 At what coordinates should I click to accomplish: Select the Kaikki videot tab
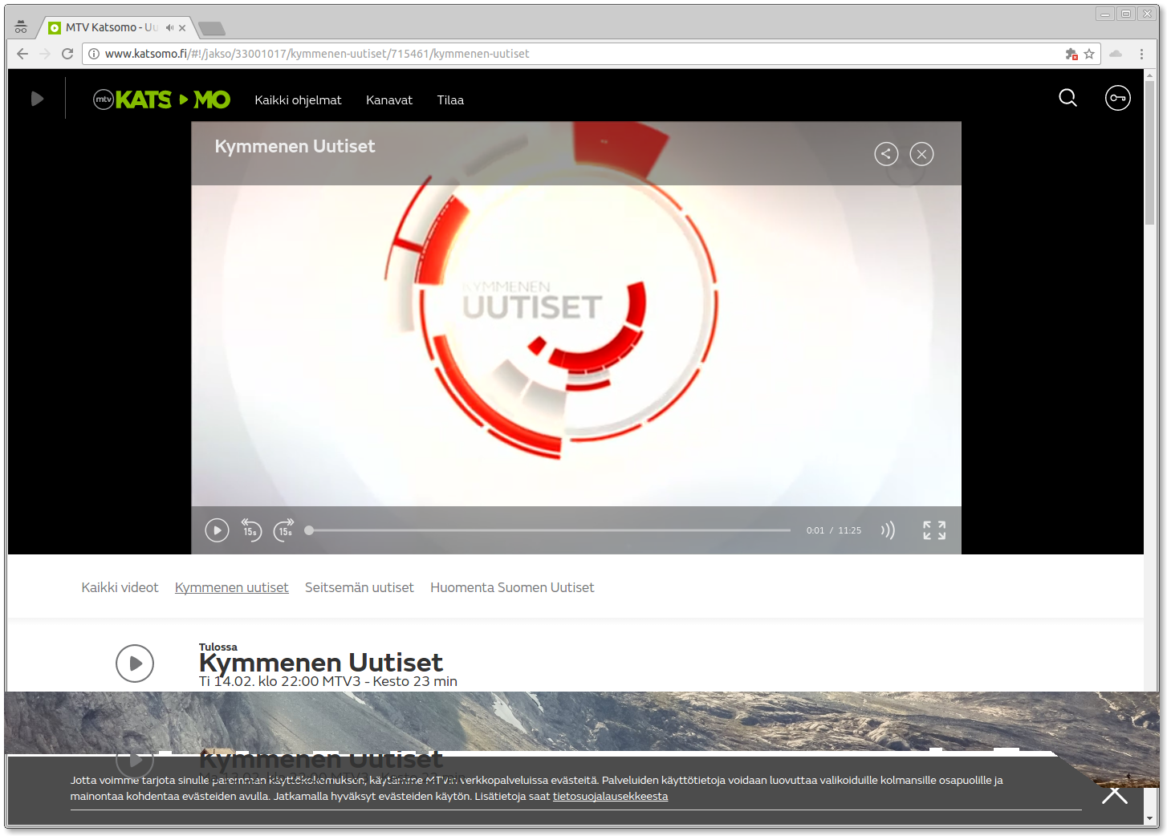[x=120, y=587]
